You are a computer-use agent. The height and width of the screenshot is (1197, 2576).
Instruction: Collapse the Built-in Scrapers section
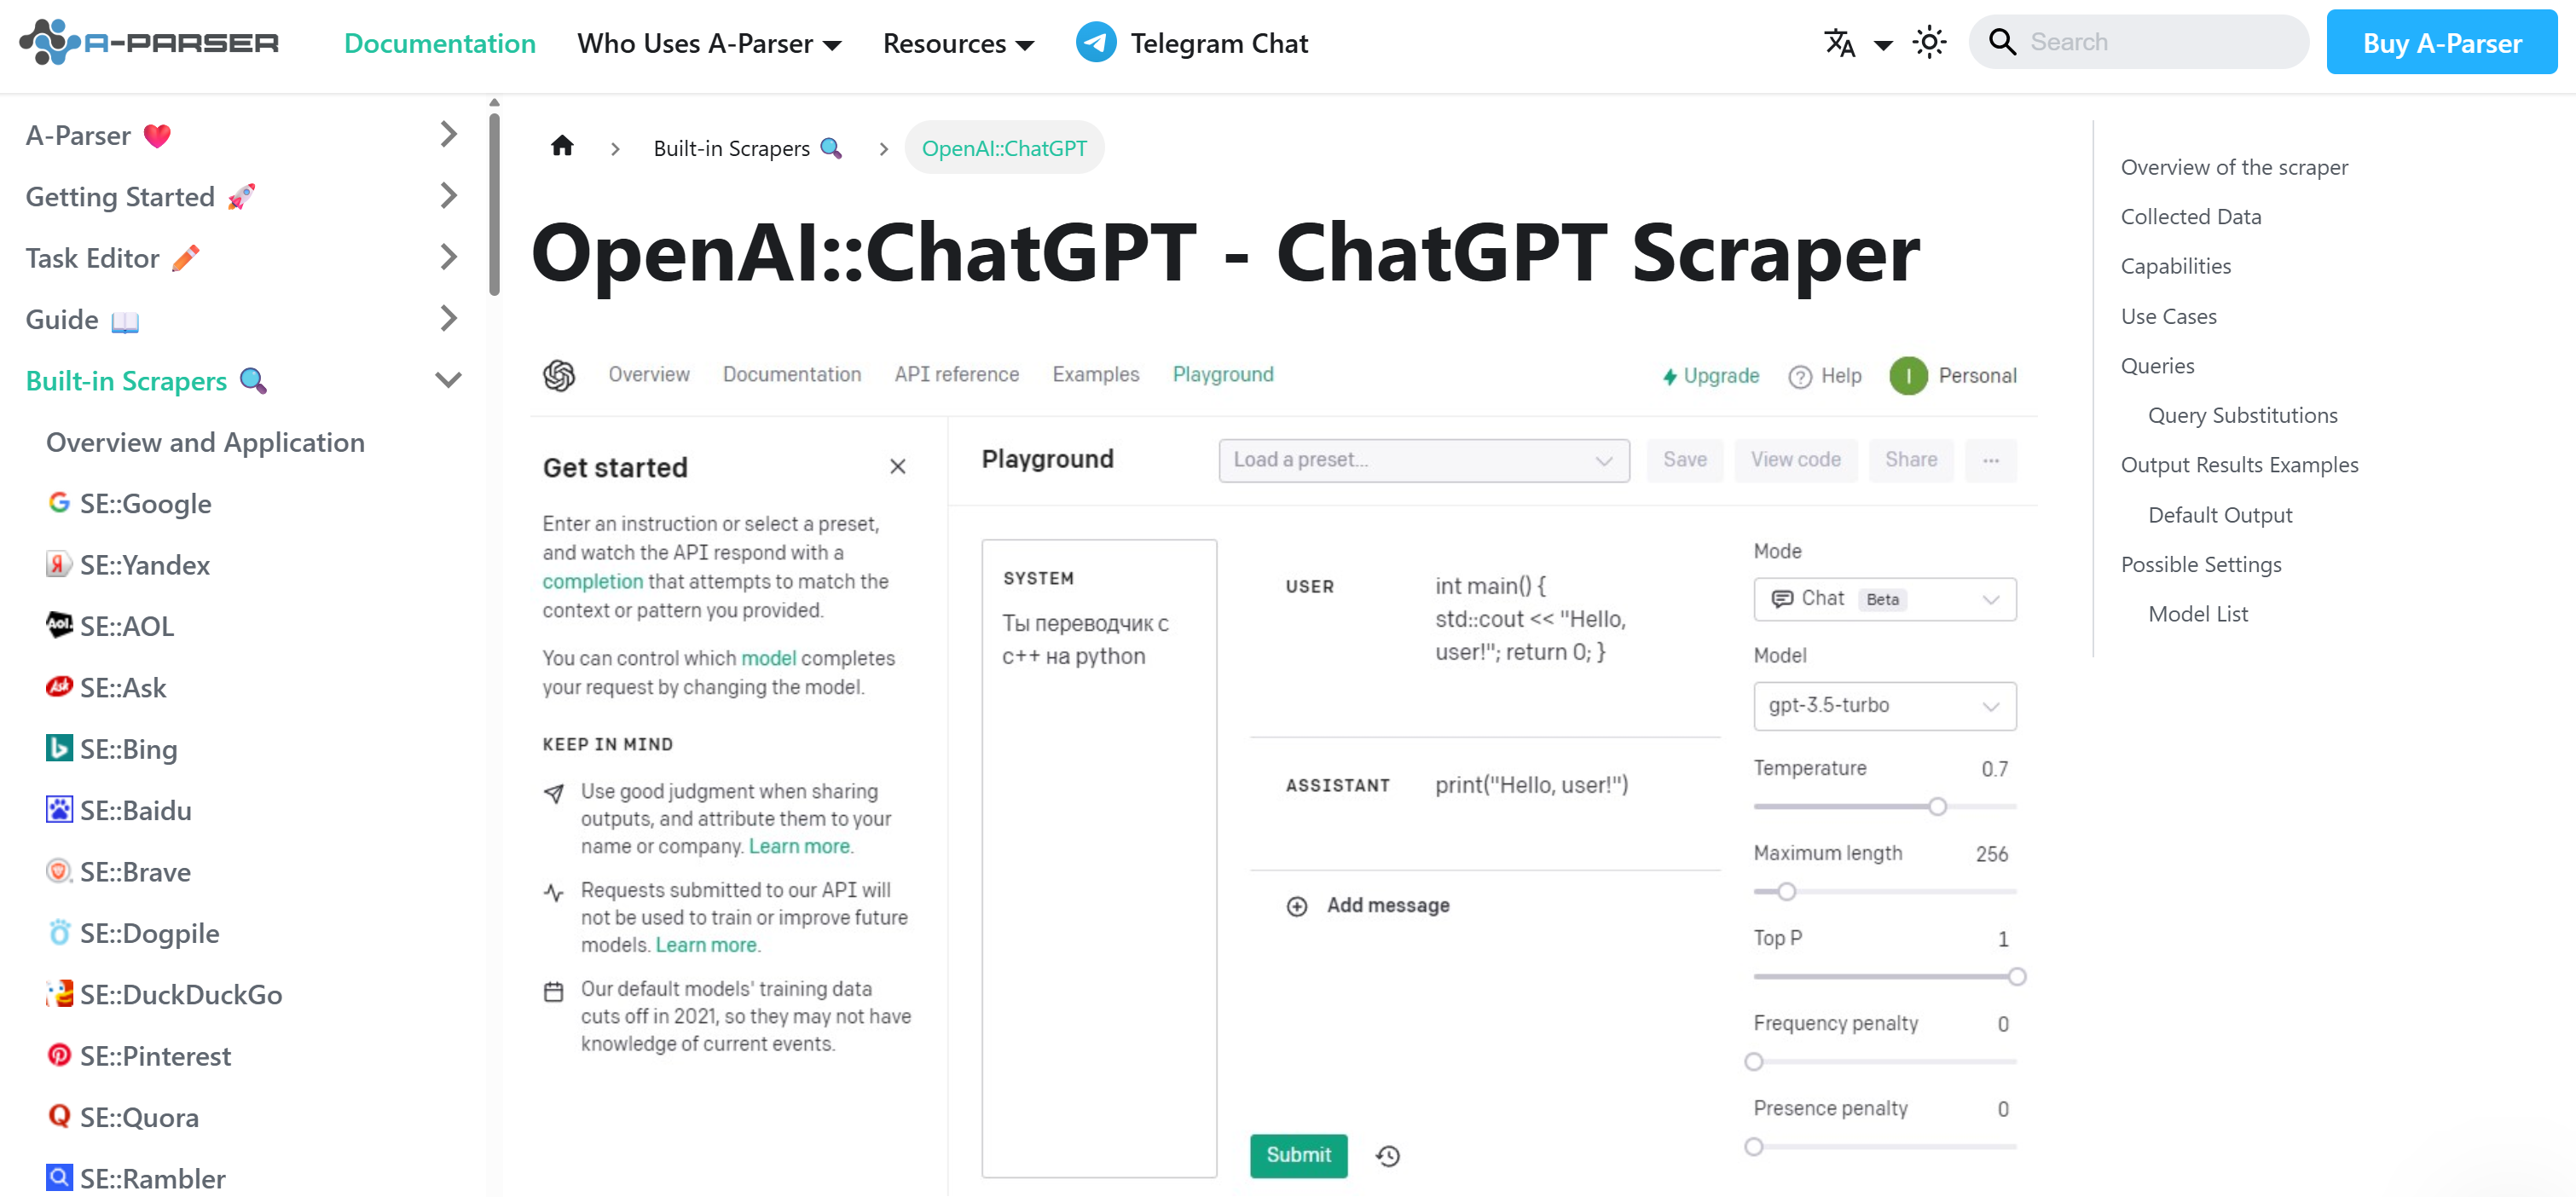[x=448, y=380]
